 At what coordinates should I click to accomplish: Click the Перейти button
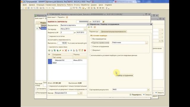click(x=61, y=17)
